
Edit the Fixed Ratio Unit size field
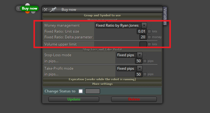(142, 31)
